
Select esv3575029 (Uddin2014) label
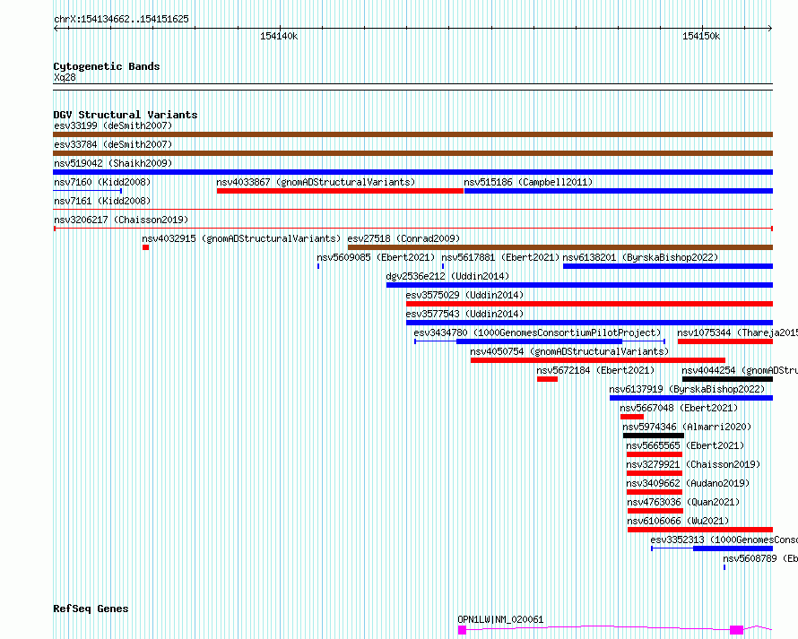pos(464,295)
